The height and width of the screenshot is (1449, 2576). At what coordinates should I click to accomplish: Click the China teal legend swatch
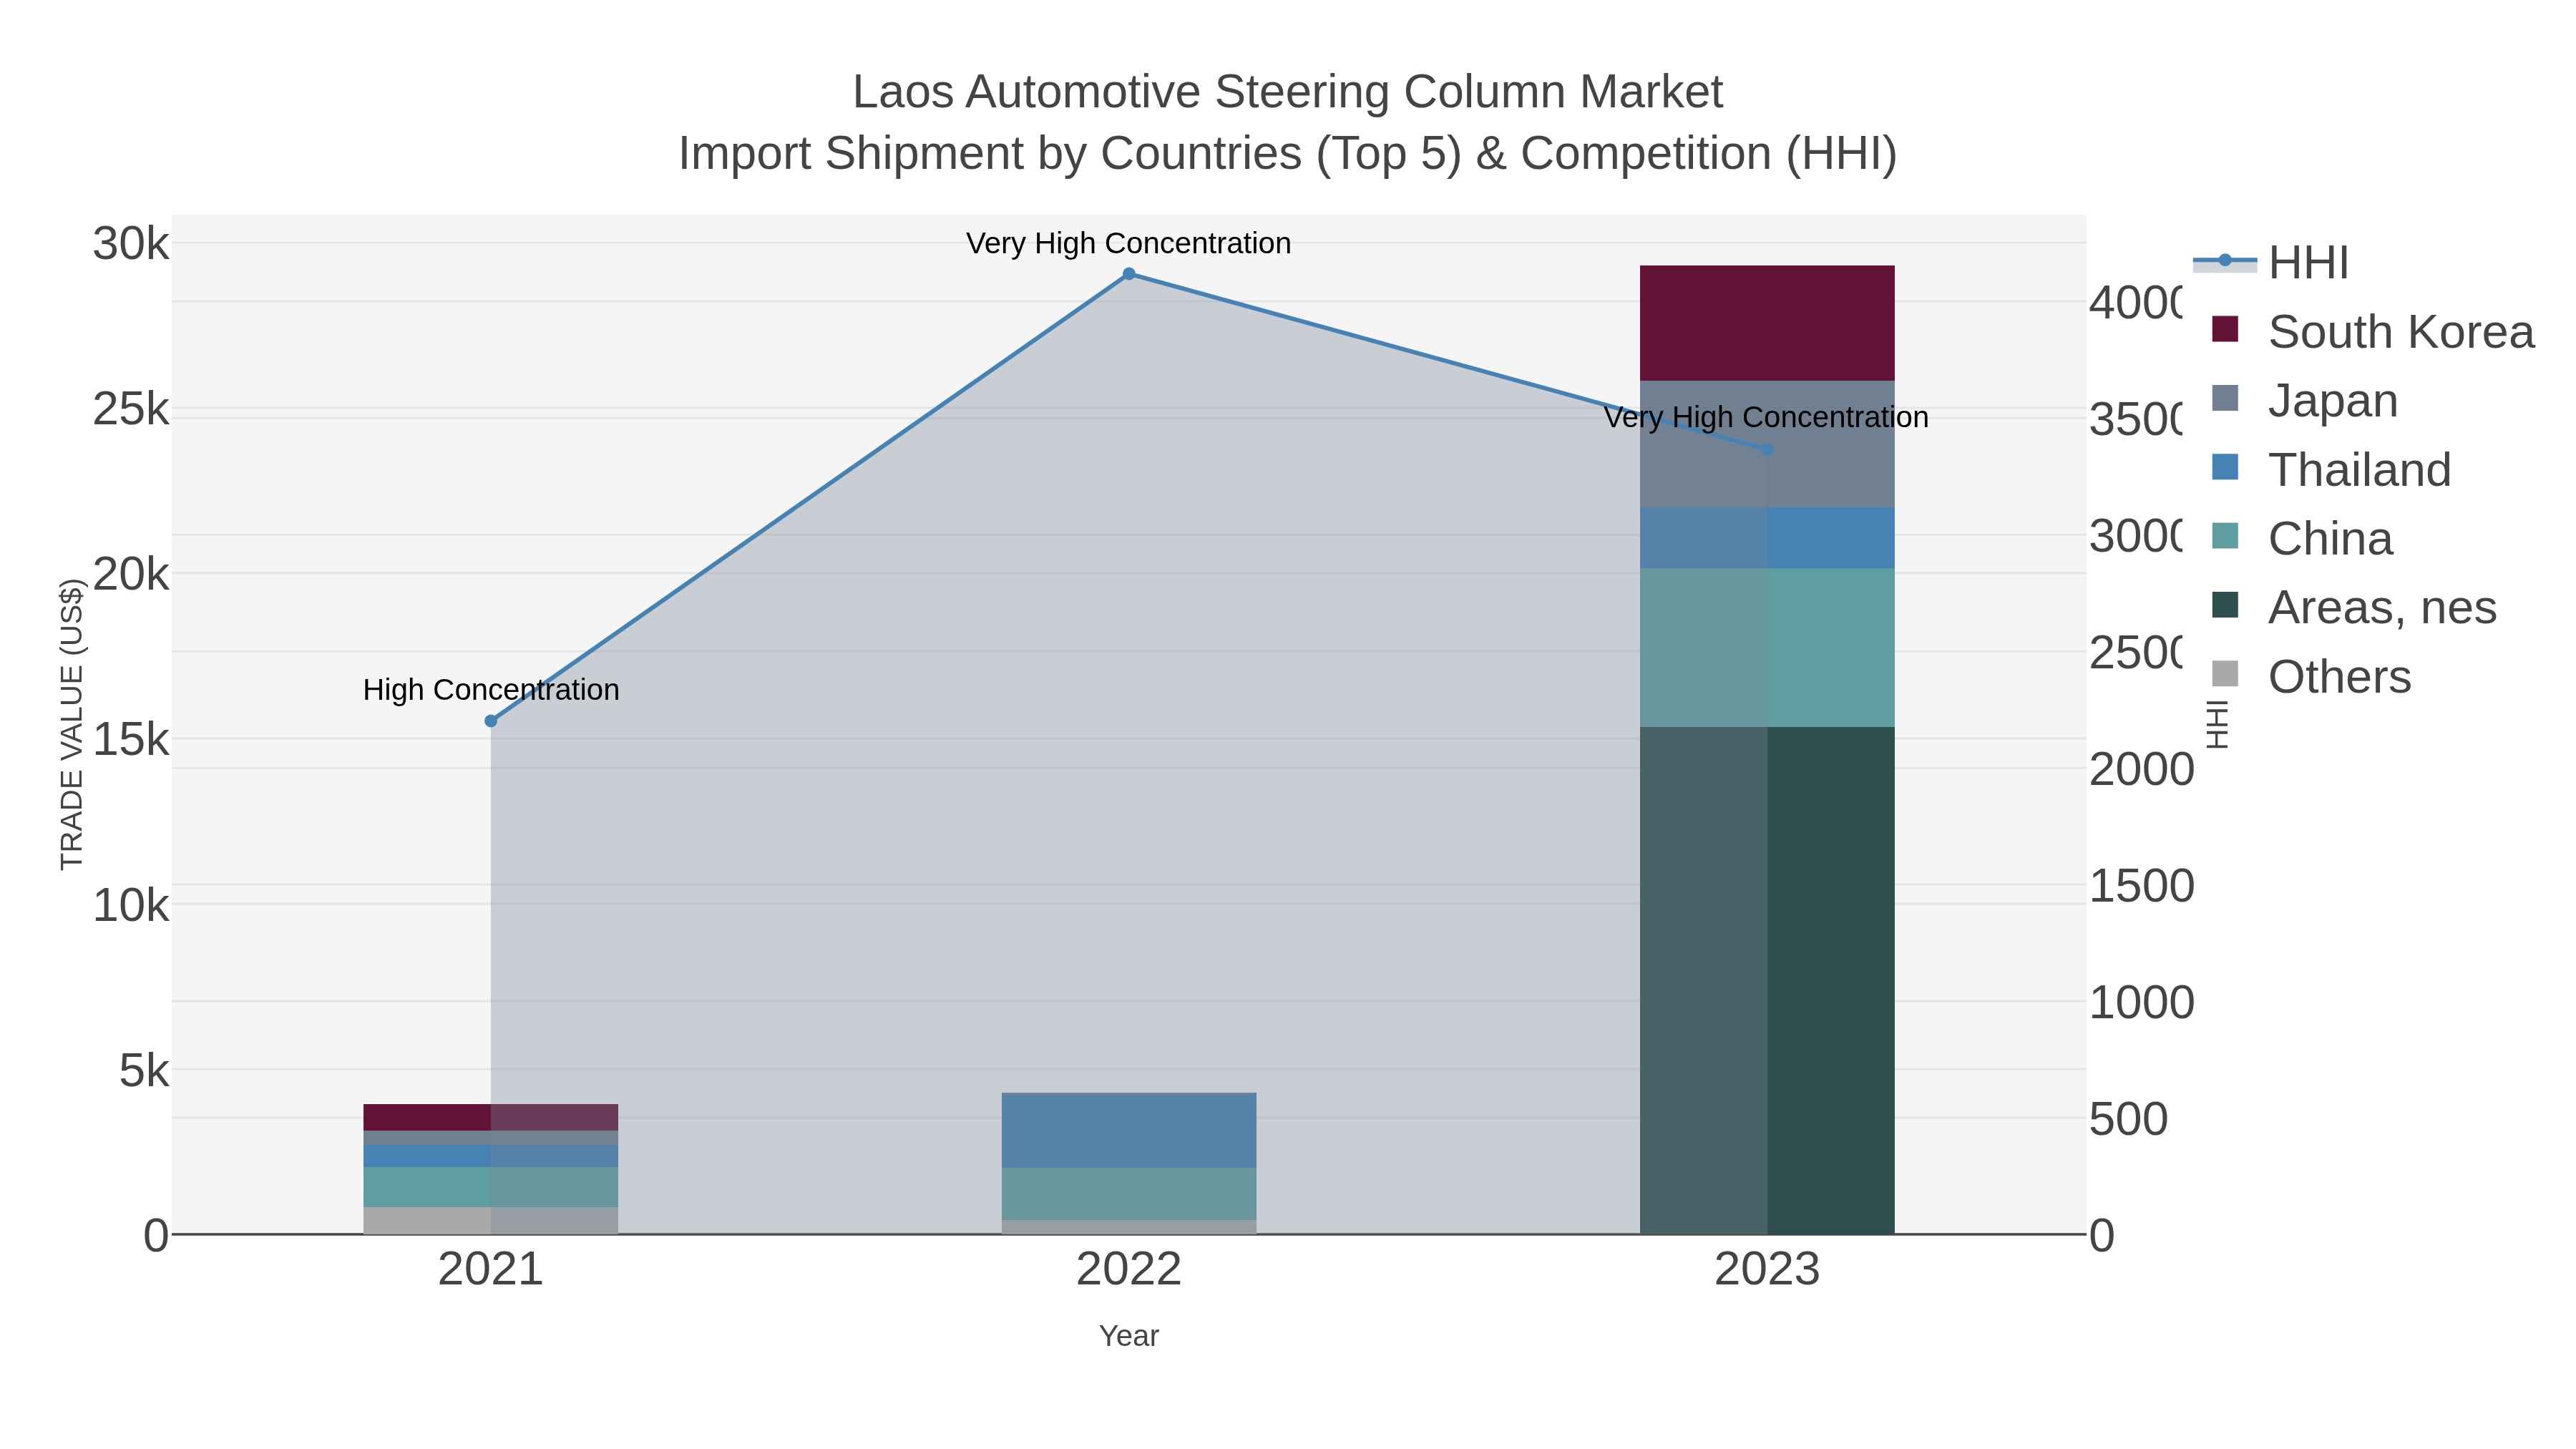tap(2225, 536)
